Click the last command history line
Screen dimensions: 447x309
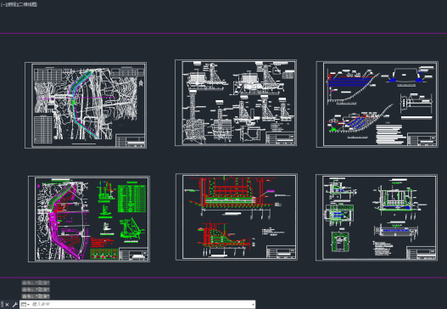coord(36,296)
